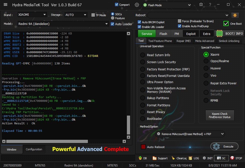
Task: Open the Brand XIAOMI dropdown
Action: point(32,15)
